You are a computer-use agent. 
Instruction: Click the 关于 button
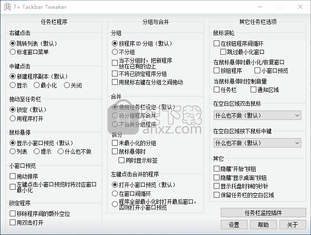tap(292, 225)
